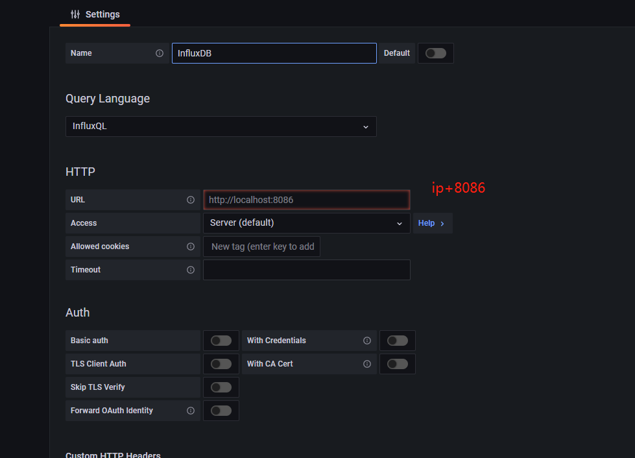Click the info icon beside Forward OAuth Identity

click(191, 411)
